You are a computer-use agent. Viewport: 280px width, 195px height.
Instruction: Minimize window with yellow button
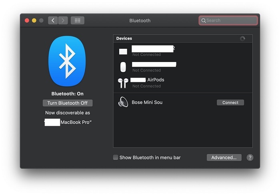(34, 20)
